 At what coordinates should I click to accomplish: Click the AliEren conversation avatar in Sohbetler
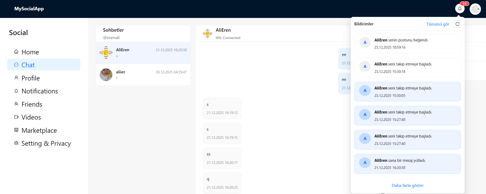106,53
